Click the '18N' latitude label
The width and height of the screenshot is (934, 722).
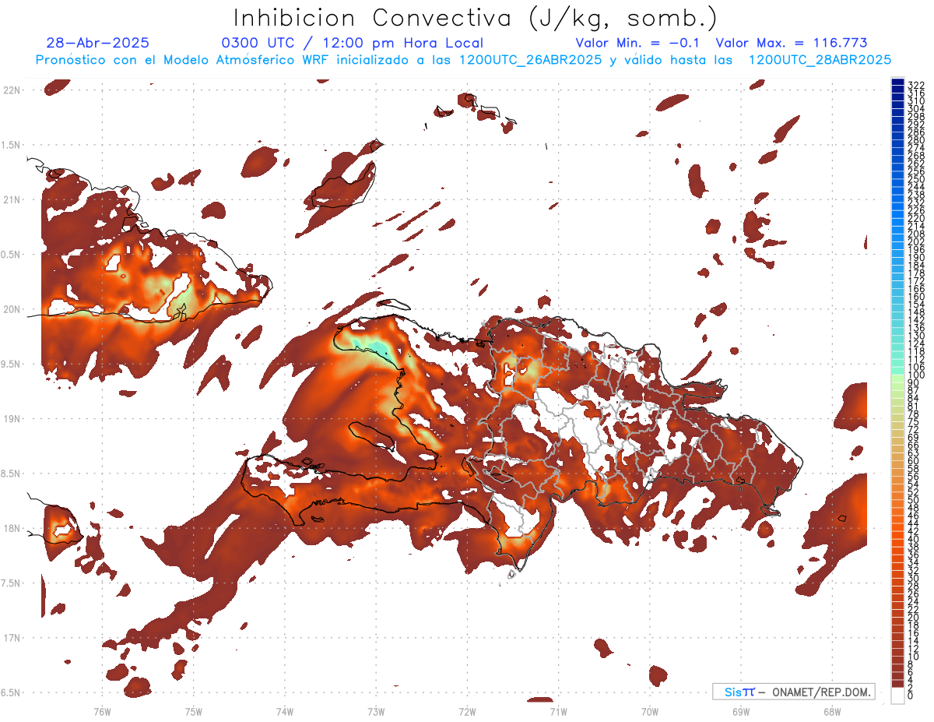(x=12, y=528)
